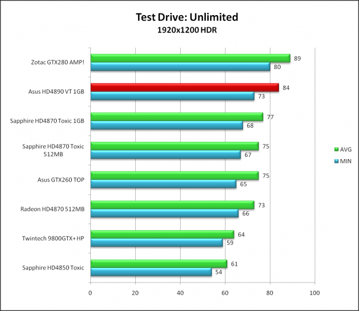Viewport: 359px width, 311px height.
Task: Click the x-axis value '100'
Action: [315, 293]
